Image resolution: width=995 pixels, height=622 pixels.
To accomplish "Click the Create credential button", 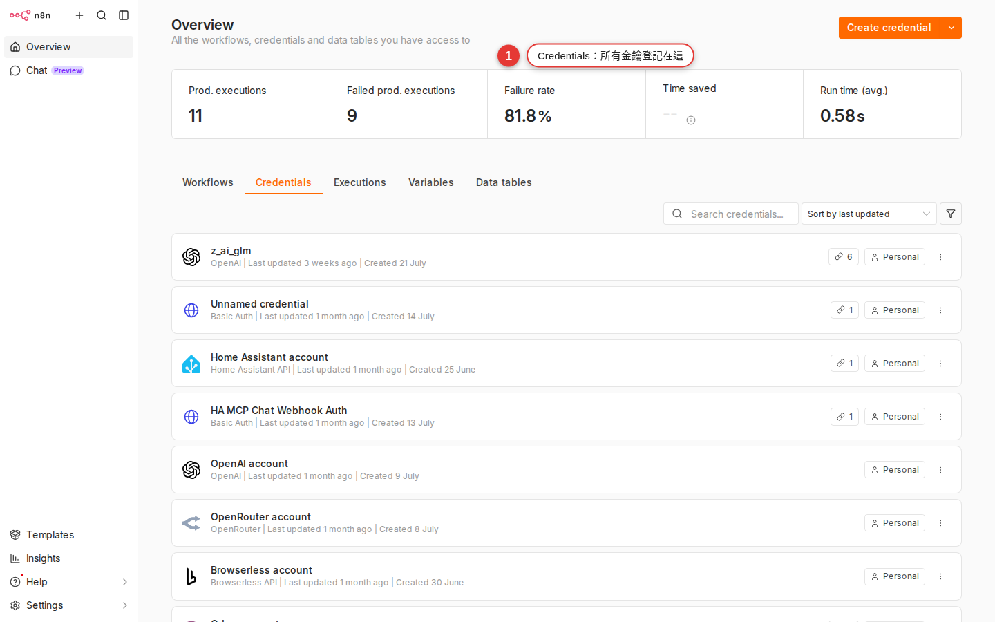I will (889, 28).
